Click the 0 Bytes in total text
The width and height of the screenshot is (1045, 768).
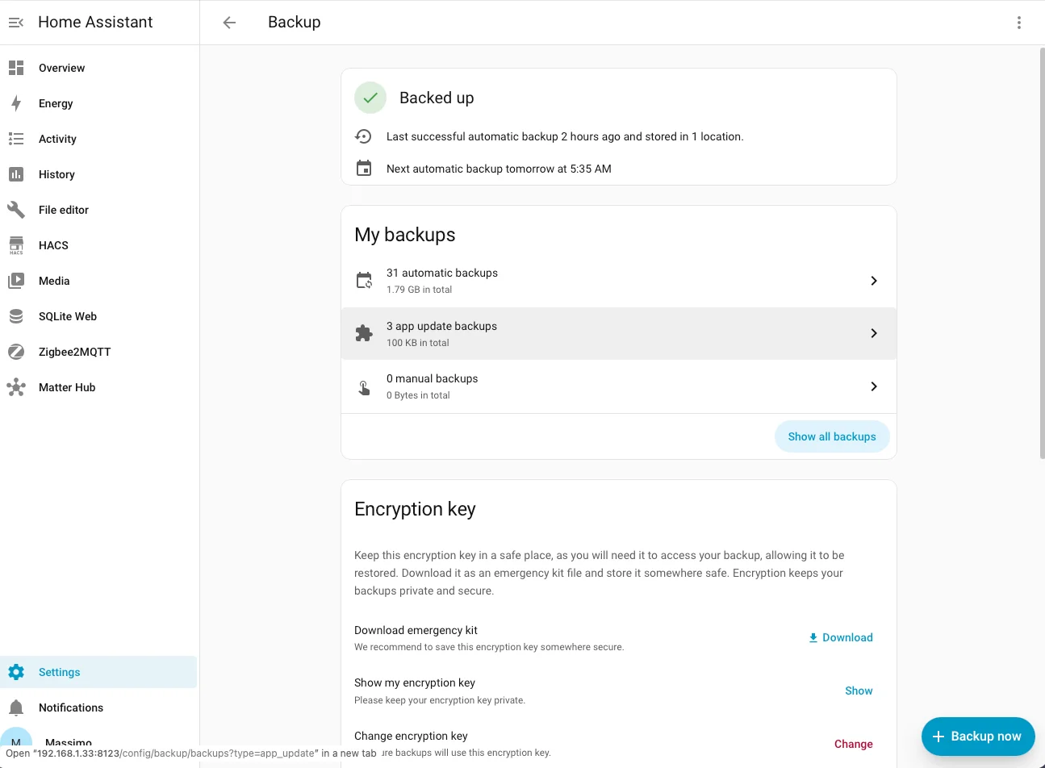(418, 395)
